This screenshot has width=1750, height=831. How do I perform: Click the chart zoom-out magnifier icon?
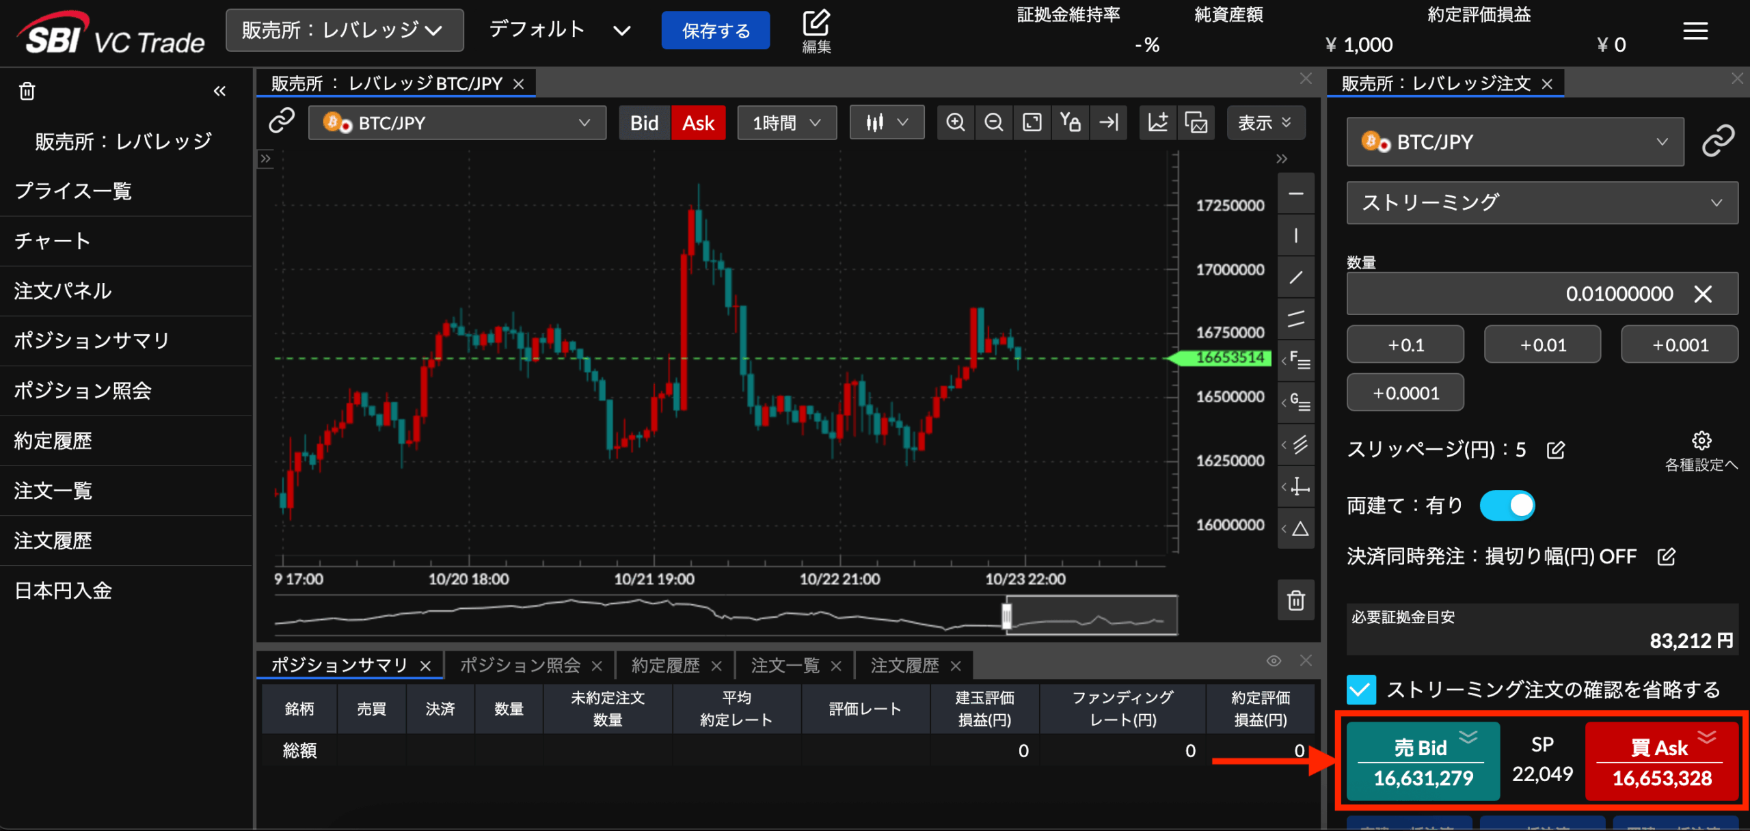(993, 123)
